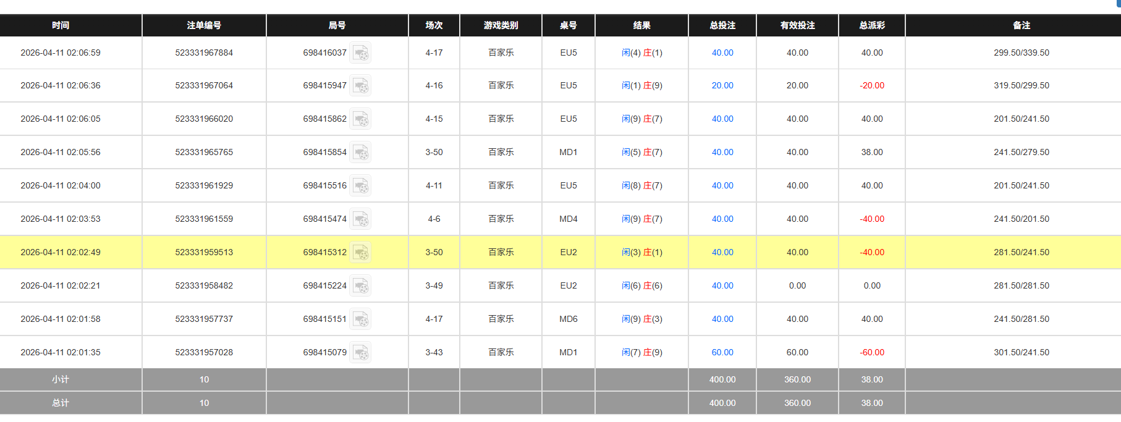The width and height of the screenshot is (1121, 422).
Task: Click the 总计 total row label
Action: pos(61,403)
